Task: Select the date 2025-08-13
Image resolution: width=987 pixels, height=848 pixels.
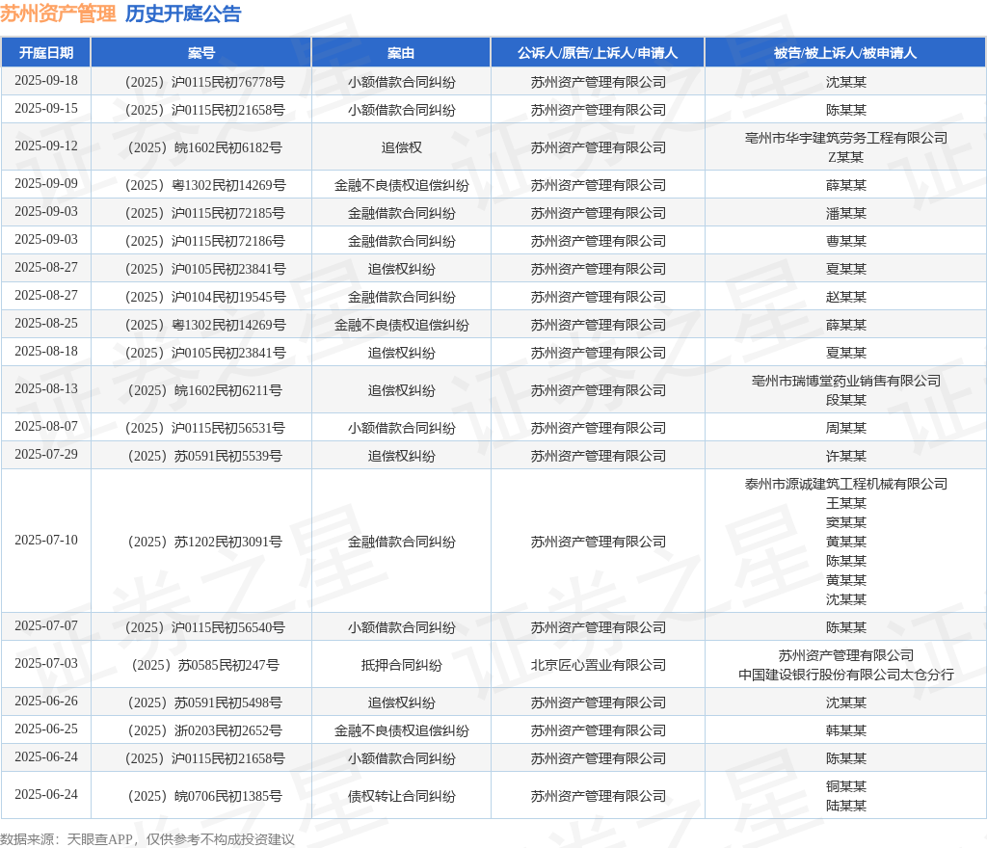Action: coord(46,388)
